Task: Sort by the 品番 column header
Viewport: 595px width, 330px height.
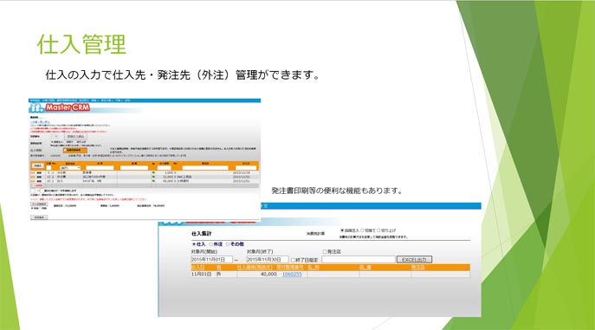Action: (x=365, y=268)
